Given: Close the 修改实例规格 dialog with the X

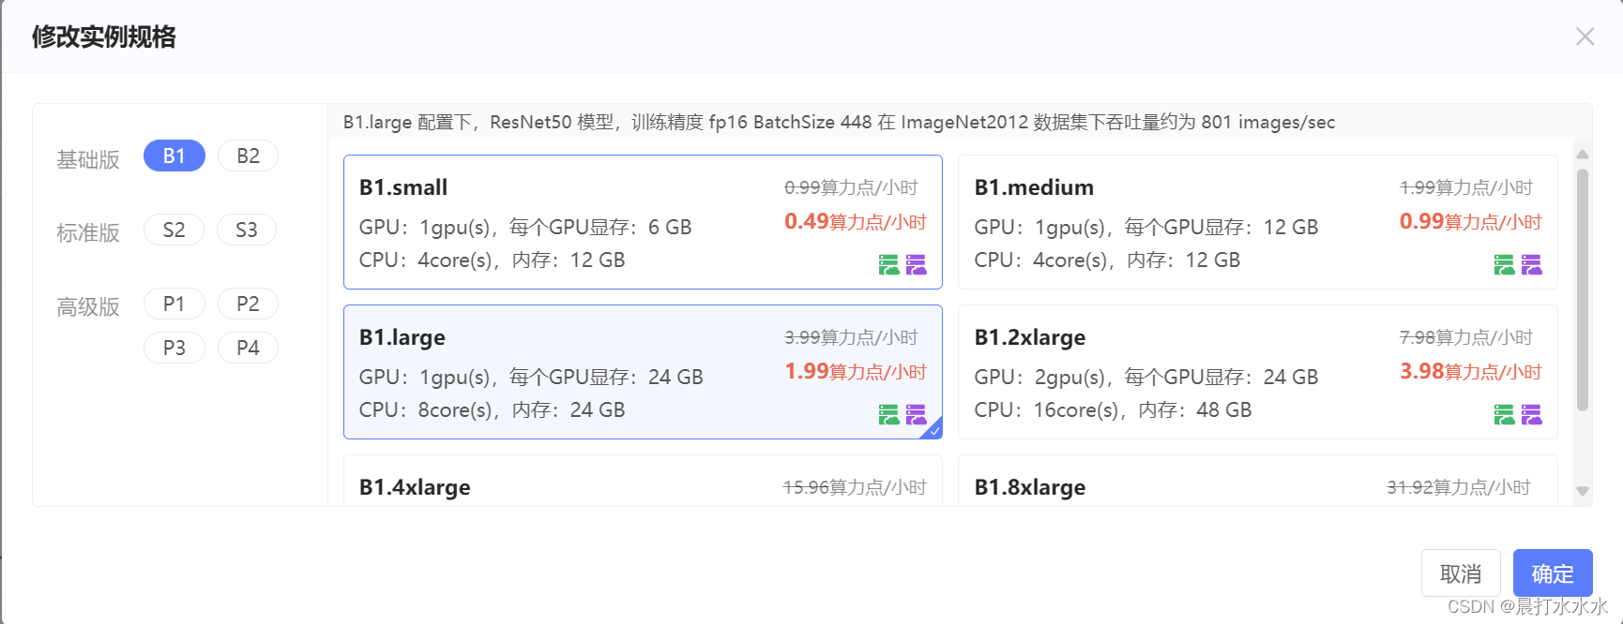Looking at the screenshot, I should pyautogui.click(x=1585, y=37).
